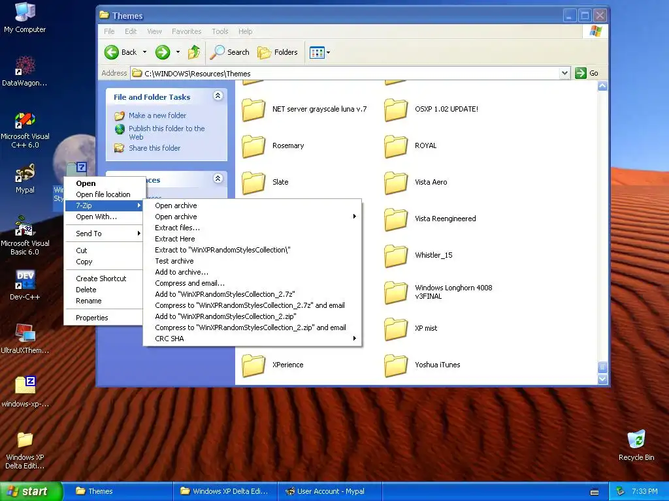Select Open file location

click(x=104, y=194)
